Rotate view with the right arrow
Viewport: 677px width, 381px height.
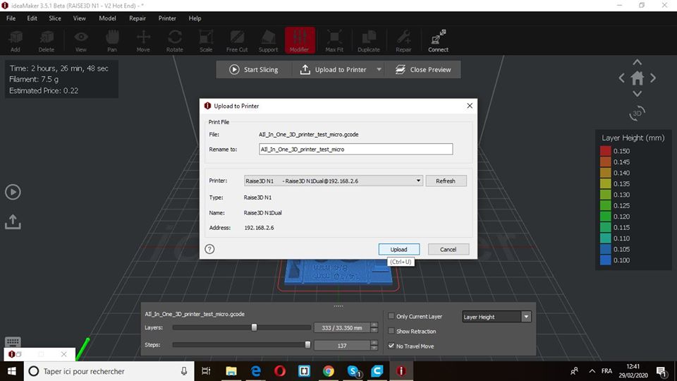coord(653,78)
